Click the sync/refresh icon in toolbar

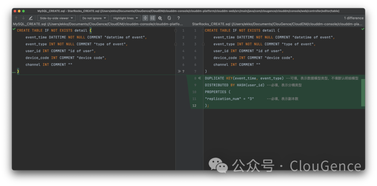pos(169,18)
